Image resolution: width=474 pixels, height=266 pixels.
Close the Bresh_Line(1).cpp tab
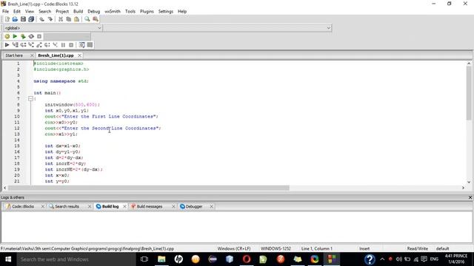click(x=79, y=55)
